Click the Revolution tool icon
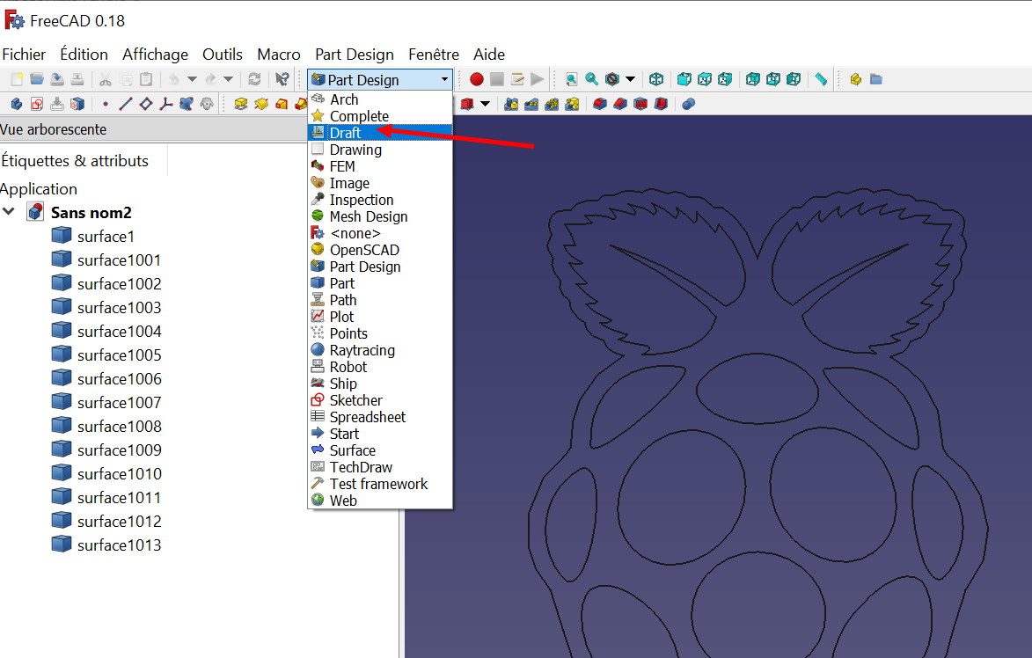Screen dimensions: 1032x658 pyautogui.click(x=261, y=104)
